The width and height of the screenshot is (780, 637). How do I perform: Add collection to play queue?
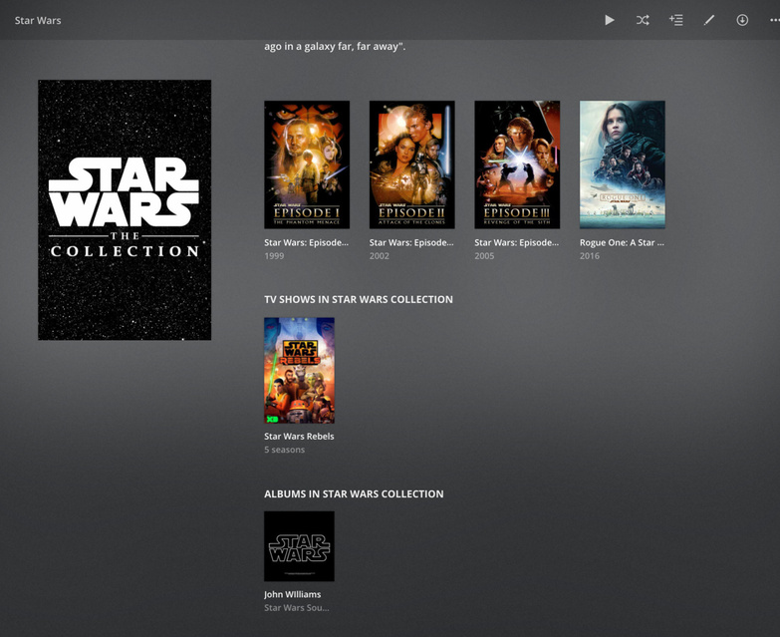pos(675,20)
